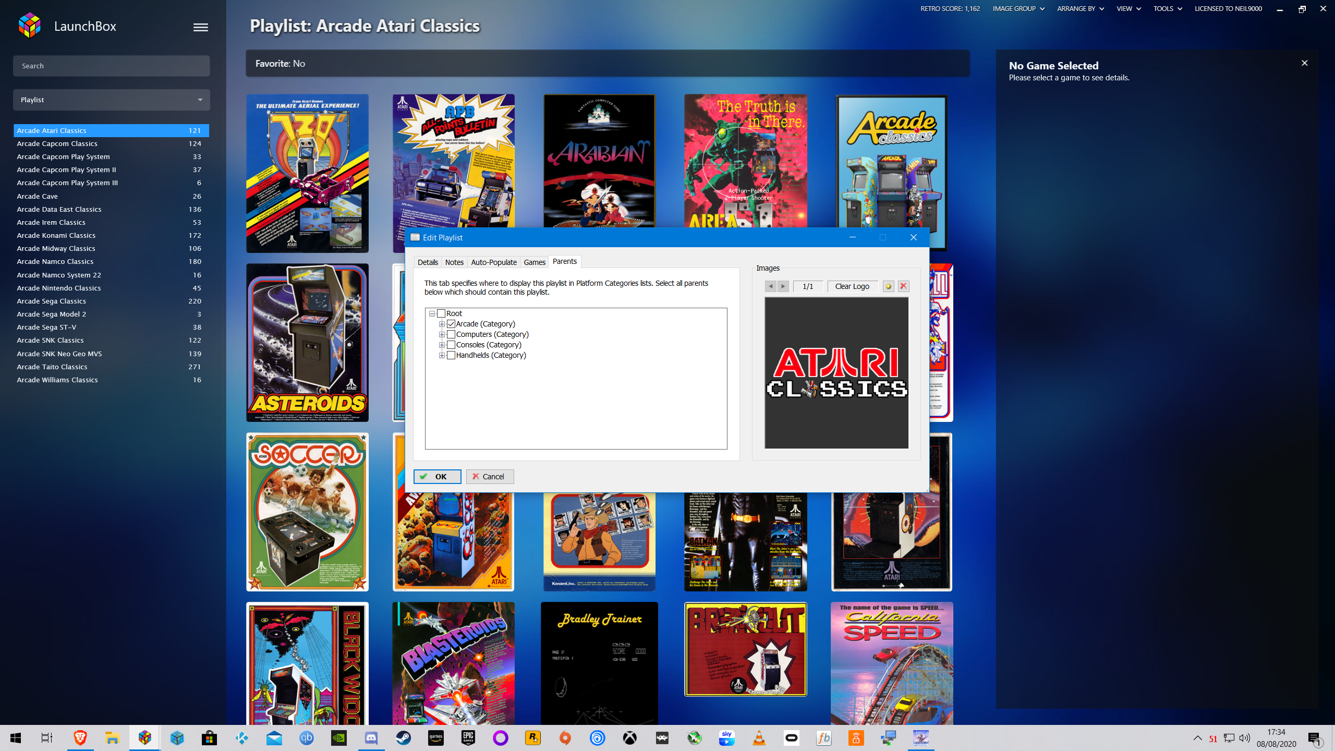Screen dimensions: 1335x751
Task: Select Arcade Williams Classics playlist
Action: pyautogui.click(x=111, y=380)
